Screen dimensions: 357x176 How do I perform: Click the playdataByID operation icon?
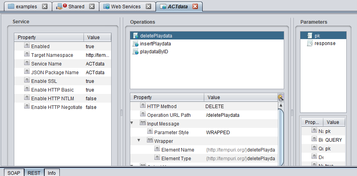(x=136, y=52)
